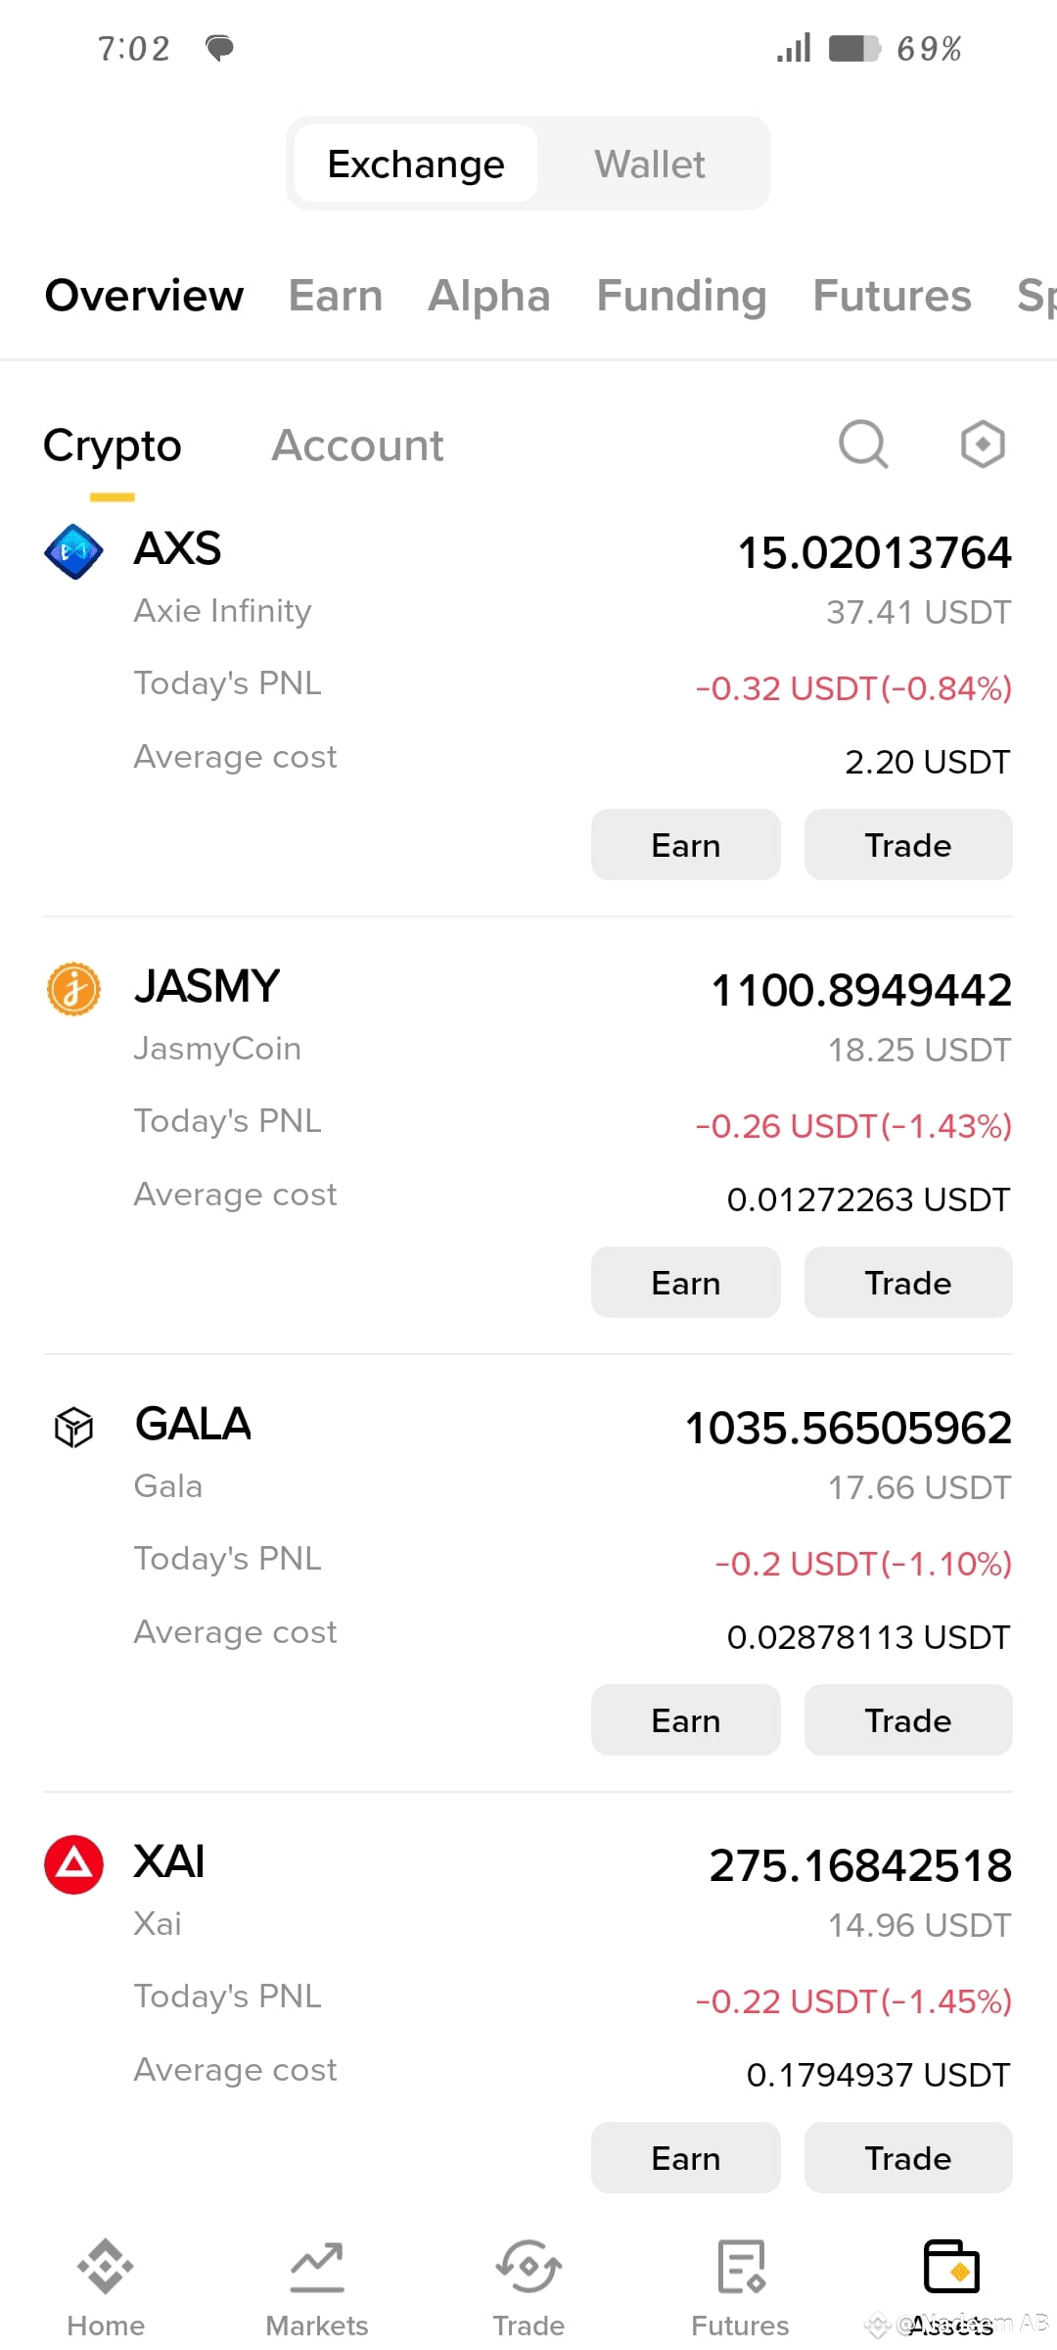
Task: Tap the hexagon asset settings icon
Action: 983,445
